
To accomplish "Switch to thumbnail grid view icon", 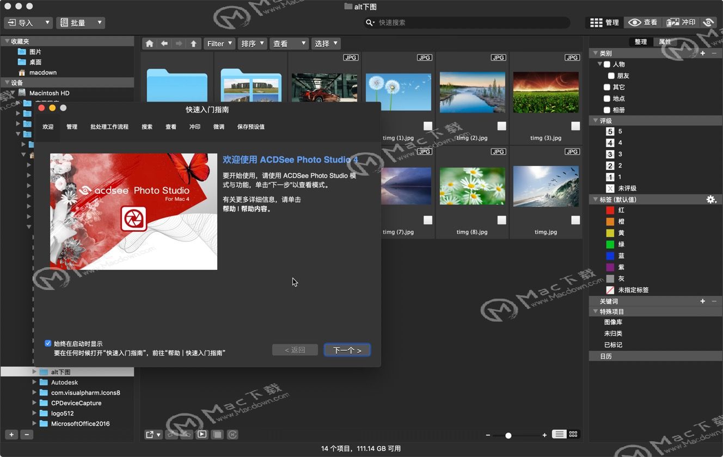I will pos(573,434).
